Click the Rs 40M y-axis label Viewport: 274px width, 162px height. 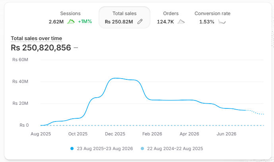pos(20,81)
